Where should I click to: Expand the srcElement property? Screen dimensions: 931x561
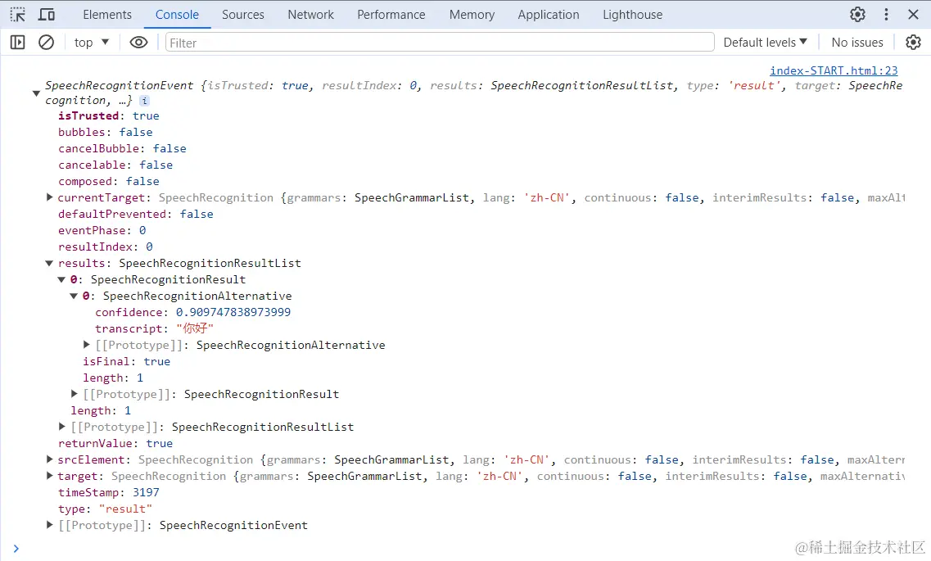(x=50, y=459)
